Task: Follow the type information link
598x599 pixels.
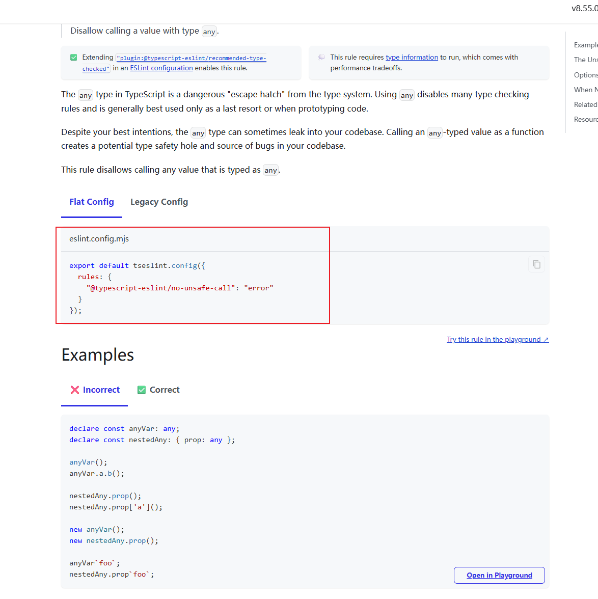Action: tap(412, 57)
